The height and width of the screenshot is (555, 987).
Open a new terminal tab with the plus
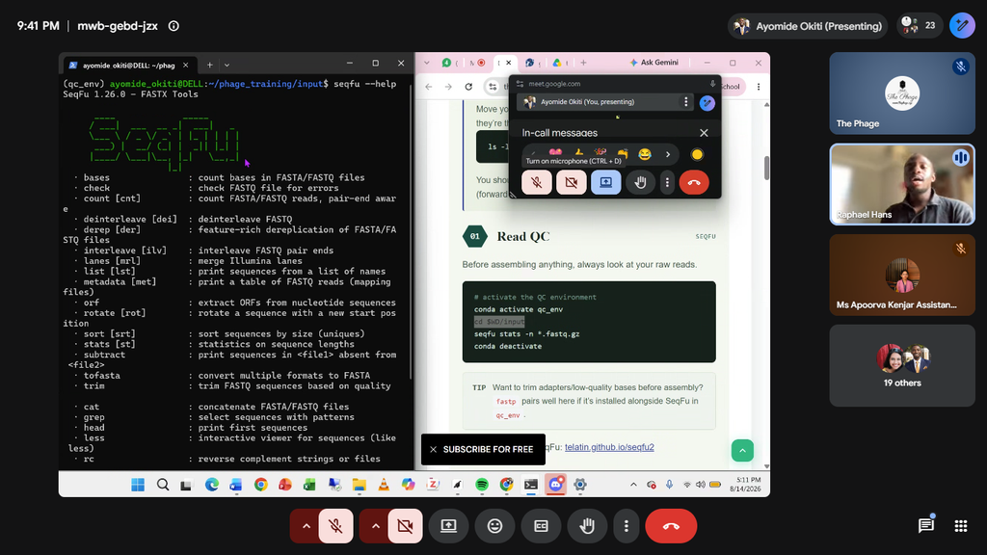coord(209,65)
